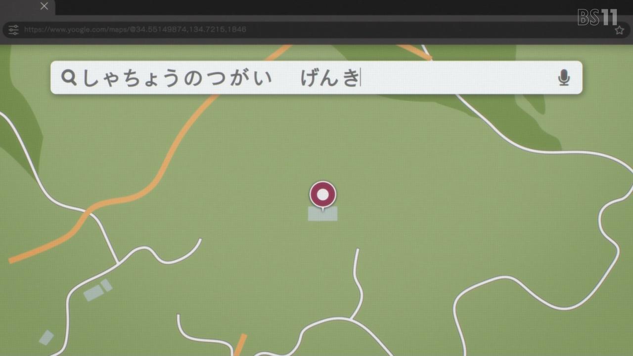Click the BS11 channel logo
The height and width of the screenshot is (356, 633).
click(x=597, y=17)
